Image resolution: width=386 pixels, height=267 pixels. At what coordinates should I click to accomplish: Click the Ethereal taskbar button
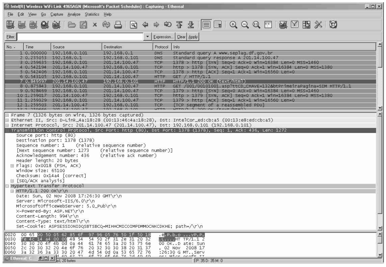30,258
